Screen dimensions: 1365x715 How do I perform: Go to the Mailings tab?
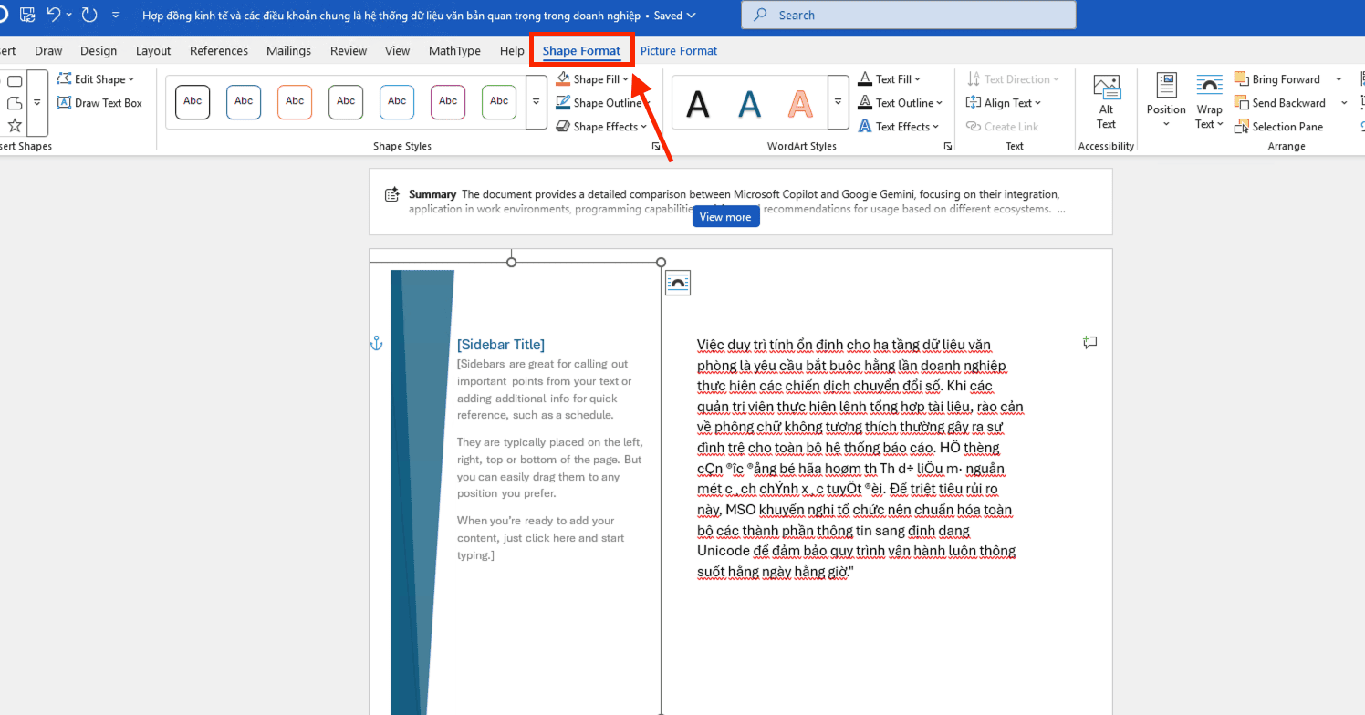pos(288,51)
